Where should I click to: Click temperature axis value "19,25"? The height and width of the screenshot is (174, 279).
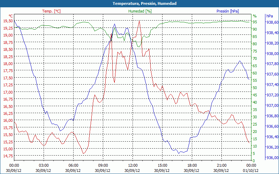coord(8,28)
